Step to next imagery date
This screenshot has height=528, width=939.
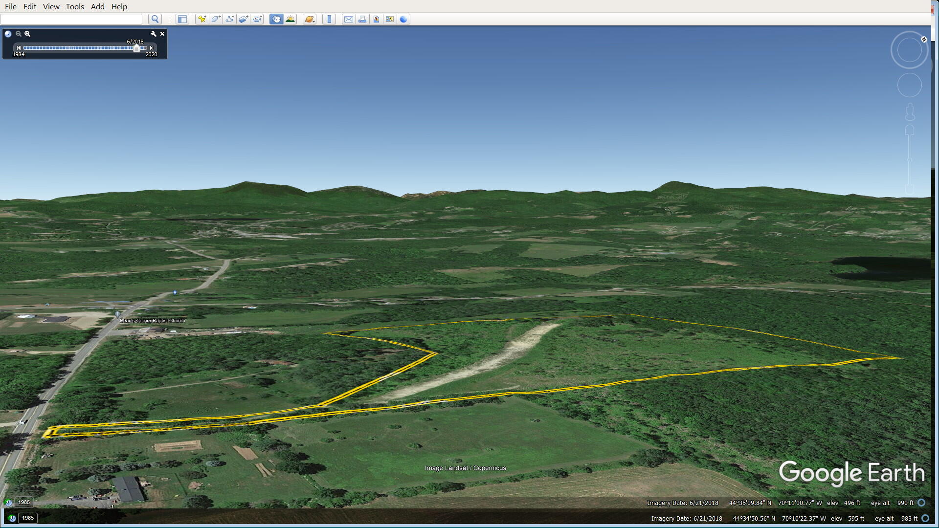[x=152, y=48]
